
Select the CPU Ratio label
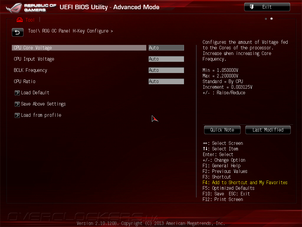coord(25,82)
